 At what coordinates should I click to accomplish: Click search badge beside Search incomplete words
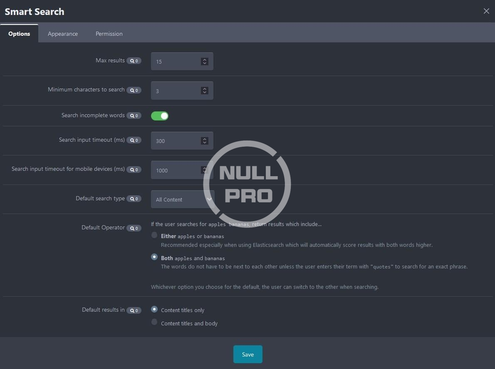pos(134,116)
